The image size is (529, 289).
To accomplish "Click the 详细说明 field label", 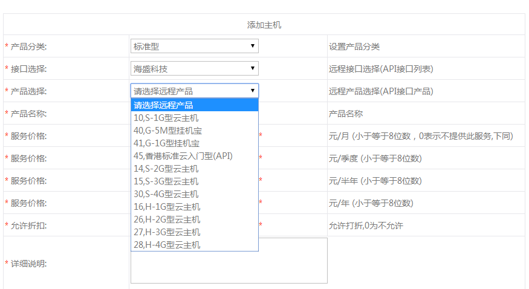I will [x=28, y=264].
